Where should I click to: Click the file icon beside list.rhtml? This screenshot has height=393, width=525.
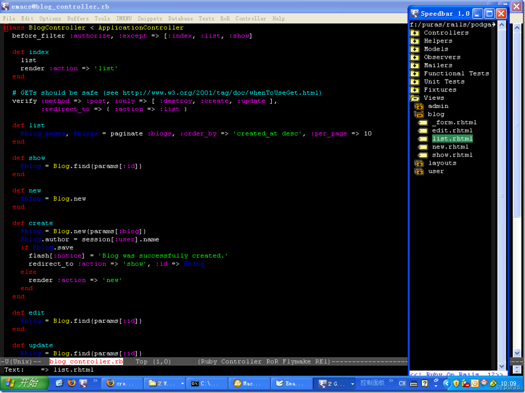point(423,139)
